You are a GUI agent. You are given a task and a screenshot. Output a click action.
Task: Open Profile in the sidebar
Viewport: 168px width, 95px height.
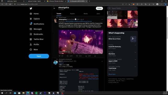(34, 44)
